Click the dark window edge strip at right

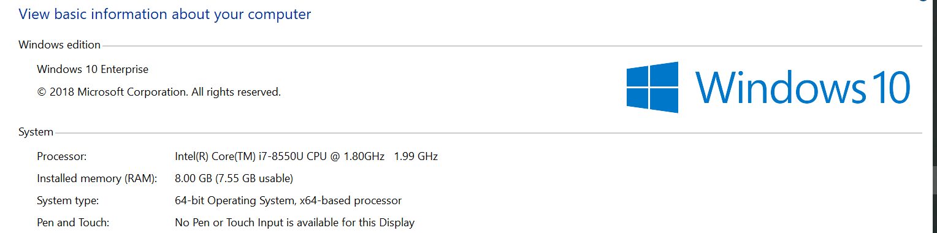935,116
